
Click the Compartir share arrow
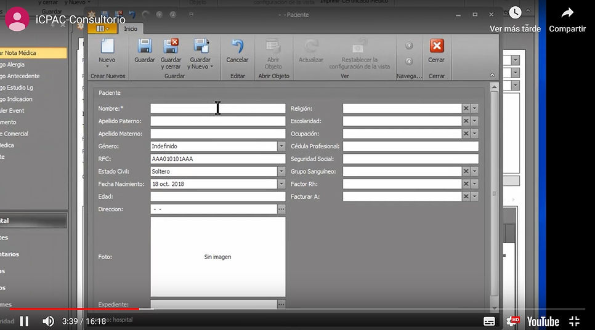567,13
